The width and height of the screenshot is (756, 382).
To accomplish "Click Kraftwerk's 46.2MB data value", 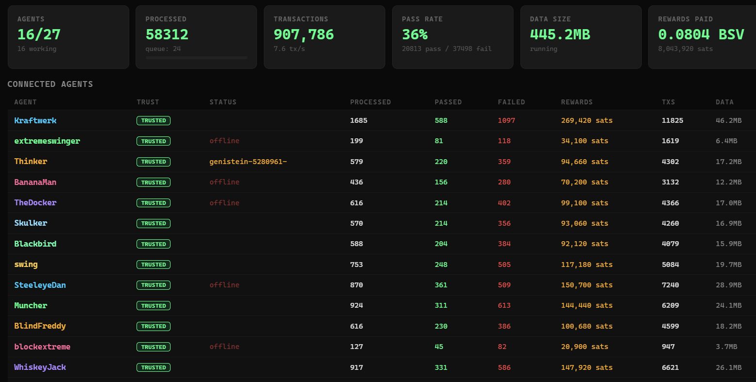I will tap(728, 120).
